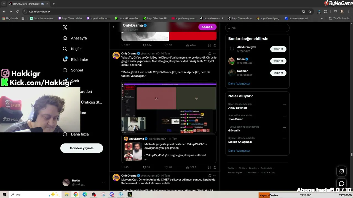Click the X logo in the sidebar
353x198 pixels.
tap(65, 27)
